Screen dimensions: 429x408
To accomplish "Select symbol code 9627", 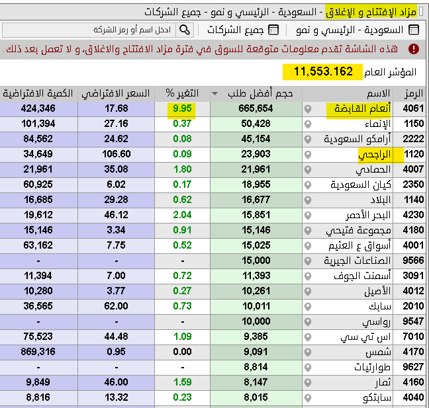I will 413,367.
